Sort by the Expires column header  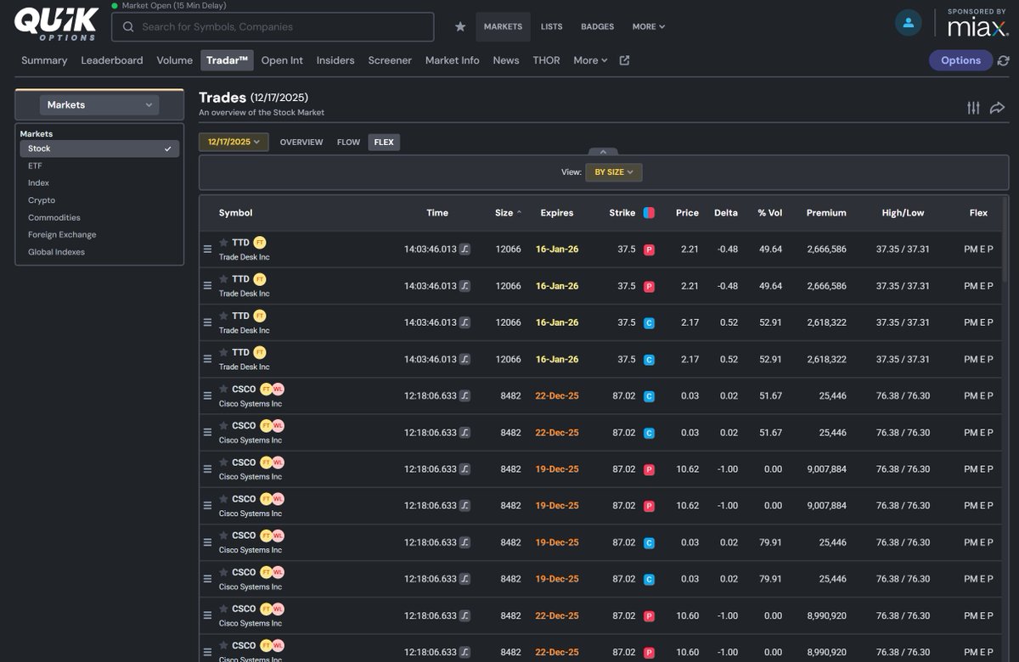(x=557, y=213)
